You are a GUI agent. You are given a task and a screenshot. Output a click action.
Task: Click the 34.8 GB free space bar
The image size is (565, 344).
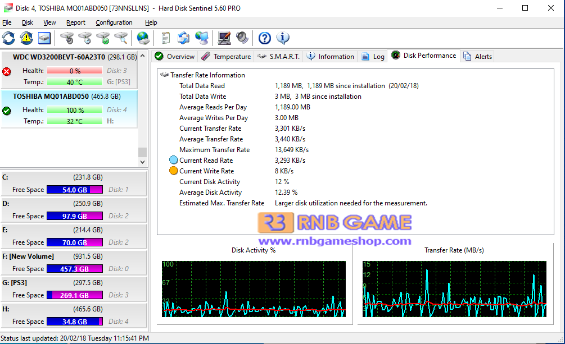[75, 322]
